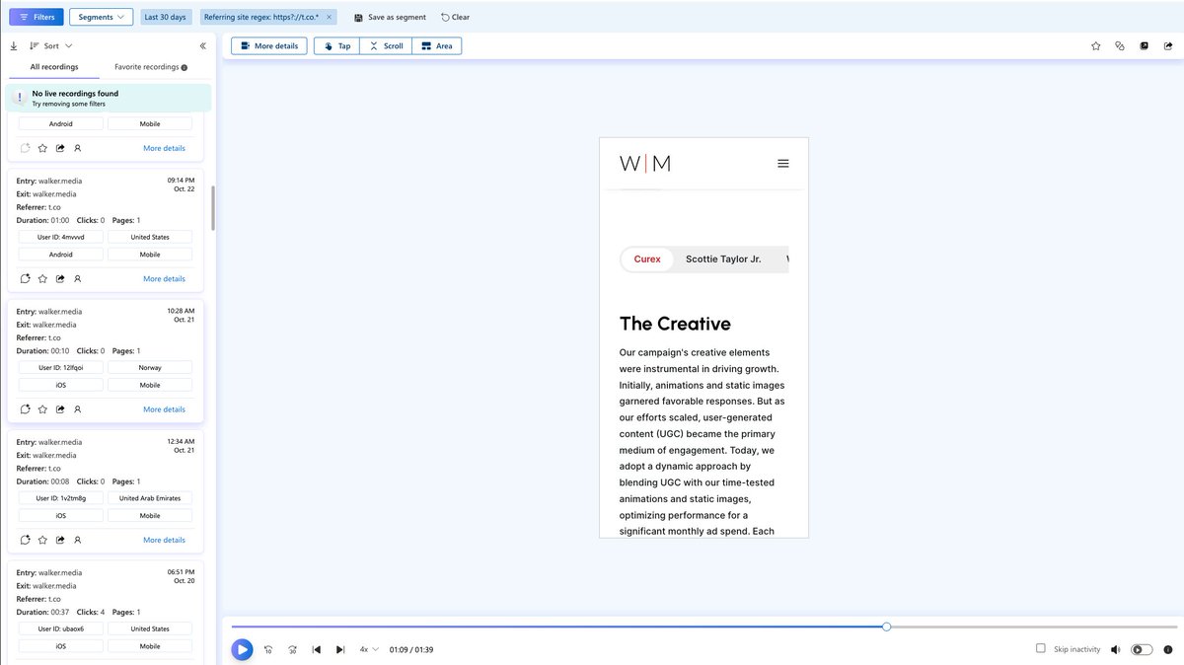Open More details for United Arab Emirates recording

tap(164, 540)
